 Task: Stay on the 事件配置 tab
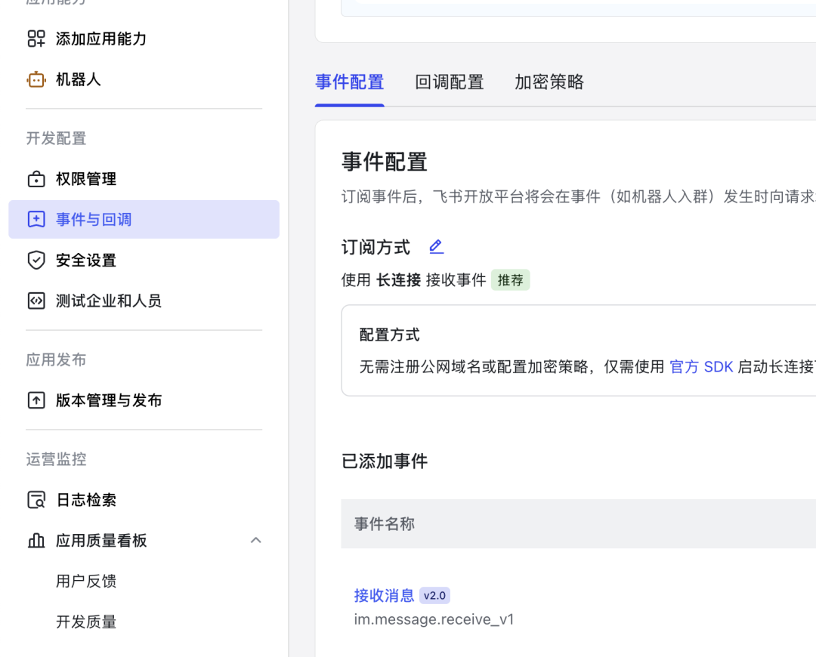(x=349, y=82)
